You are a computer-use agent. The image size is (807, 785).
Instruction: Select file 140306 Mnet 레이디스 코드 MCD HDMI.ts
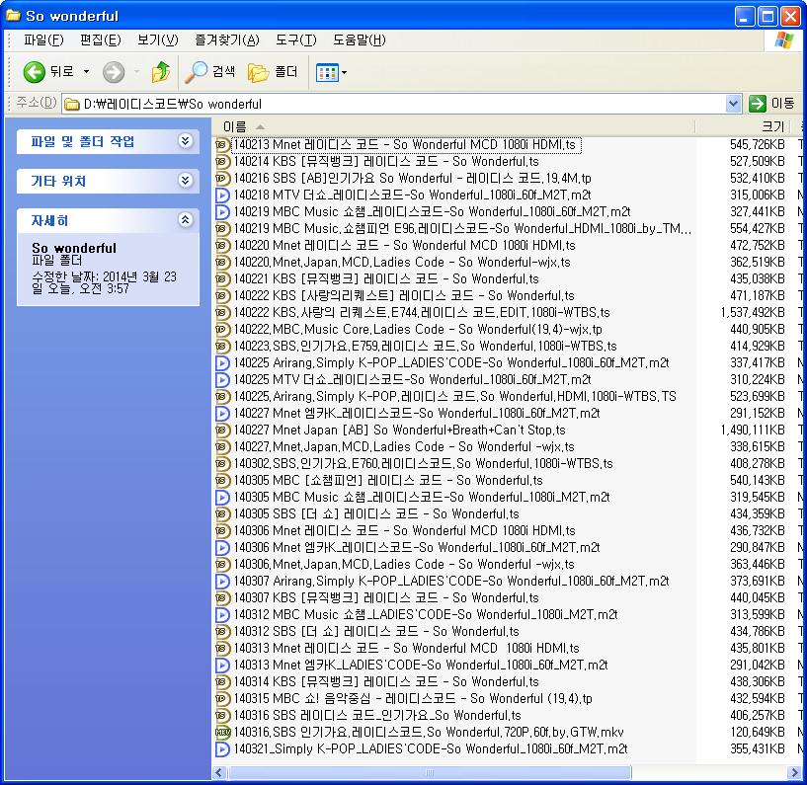(405, 531)
